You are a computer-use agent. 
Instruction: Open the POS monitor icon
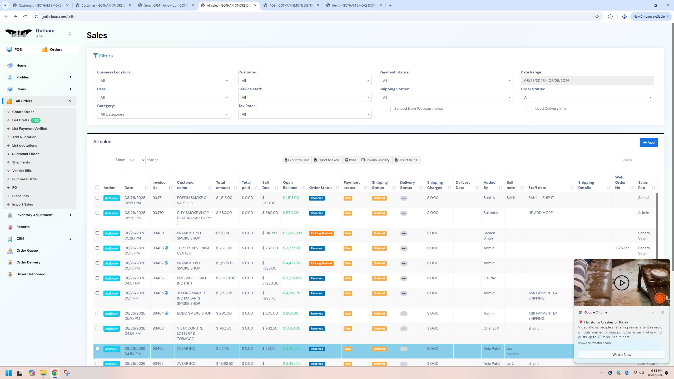coord(9,49)
